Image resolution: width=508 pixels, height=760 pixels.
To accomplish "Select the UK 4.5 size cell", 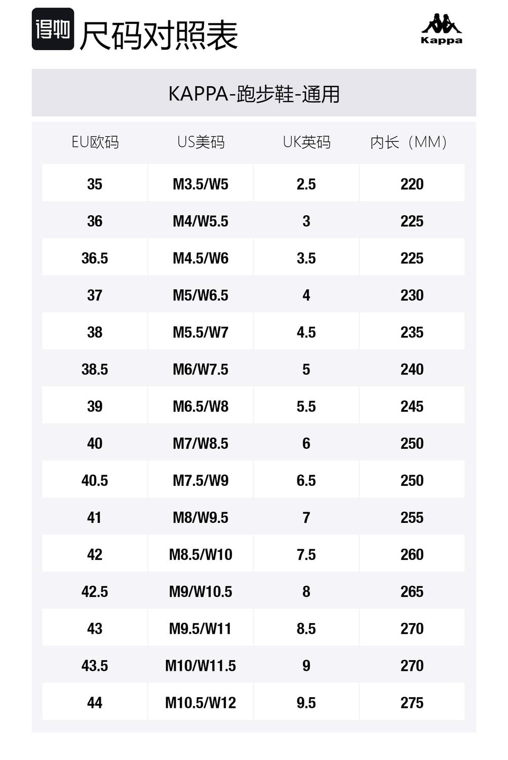I will pyautogui.click(x=306, y=332).
